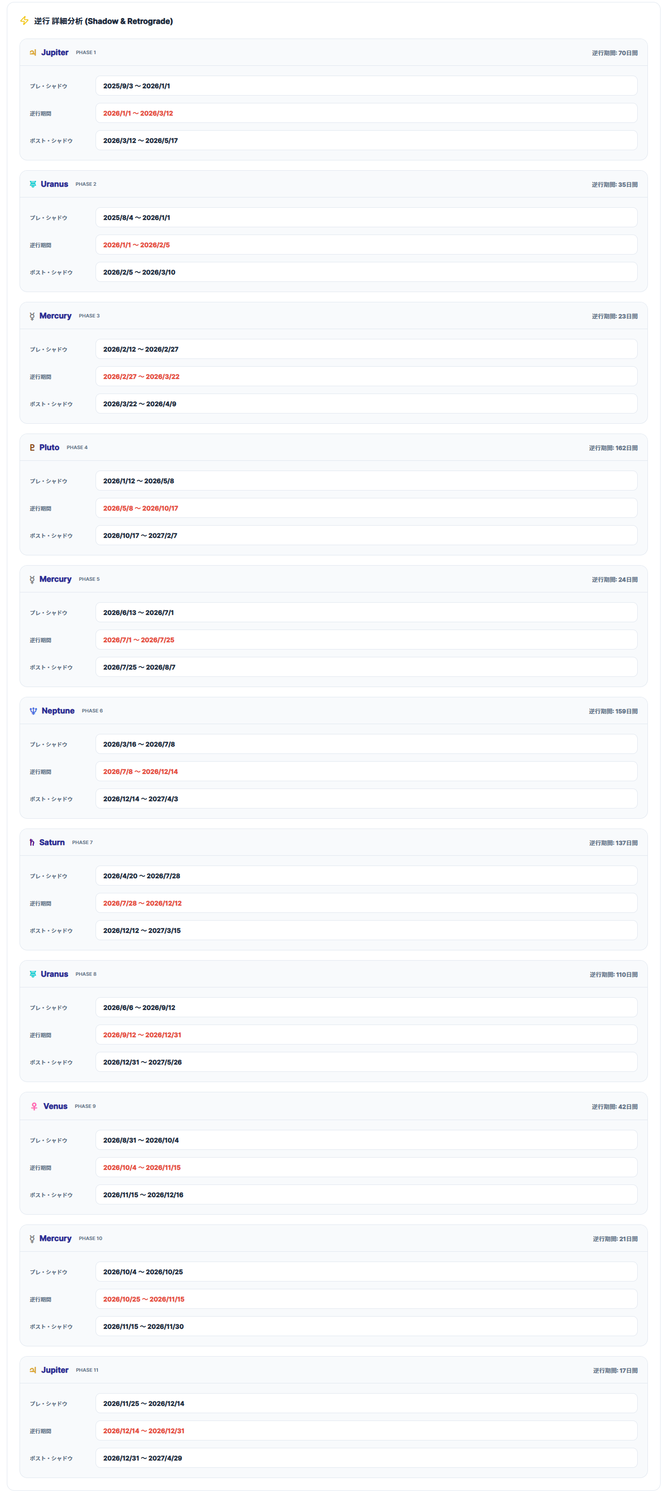
Task: Click the 逆行期間: 162日間 duration label
Action: coord(613,448)
